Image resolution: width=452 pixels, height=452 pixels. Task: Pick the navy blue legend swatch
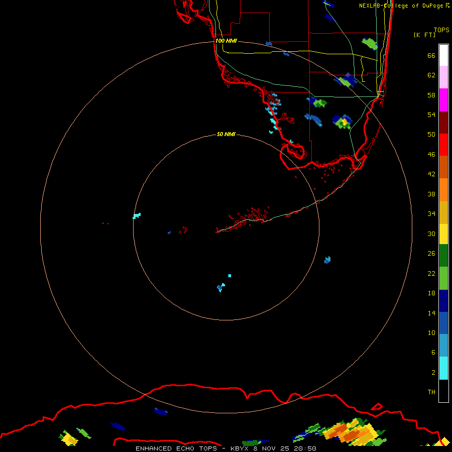(x=443, y=301)
